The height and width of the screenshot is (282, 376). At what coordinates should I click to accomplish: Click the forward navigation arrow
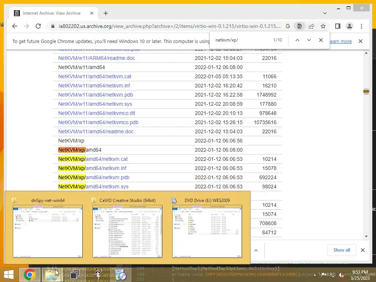(x=26, y=26)
